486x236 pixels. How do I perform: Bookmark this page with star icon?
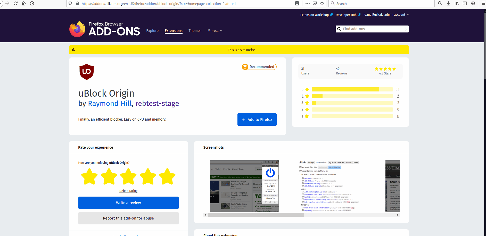click(x=322, y=3)
